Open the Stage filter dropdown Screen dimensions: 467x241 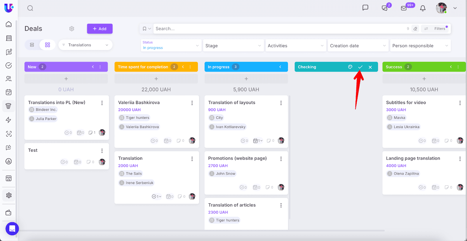[233, 46]
